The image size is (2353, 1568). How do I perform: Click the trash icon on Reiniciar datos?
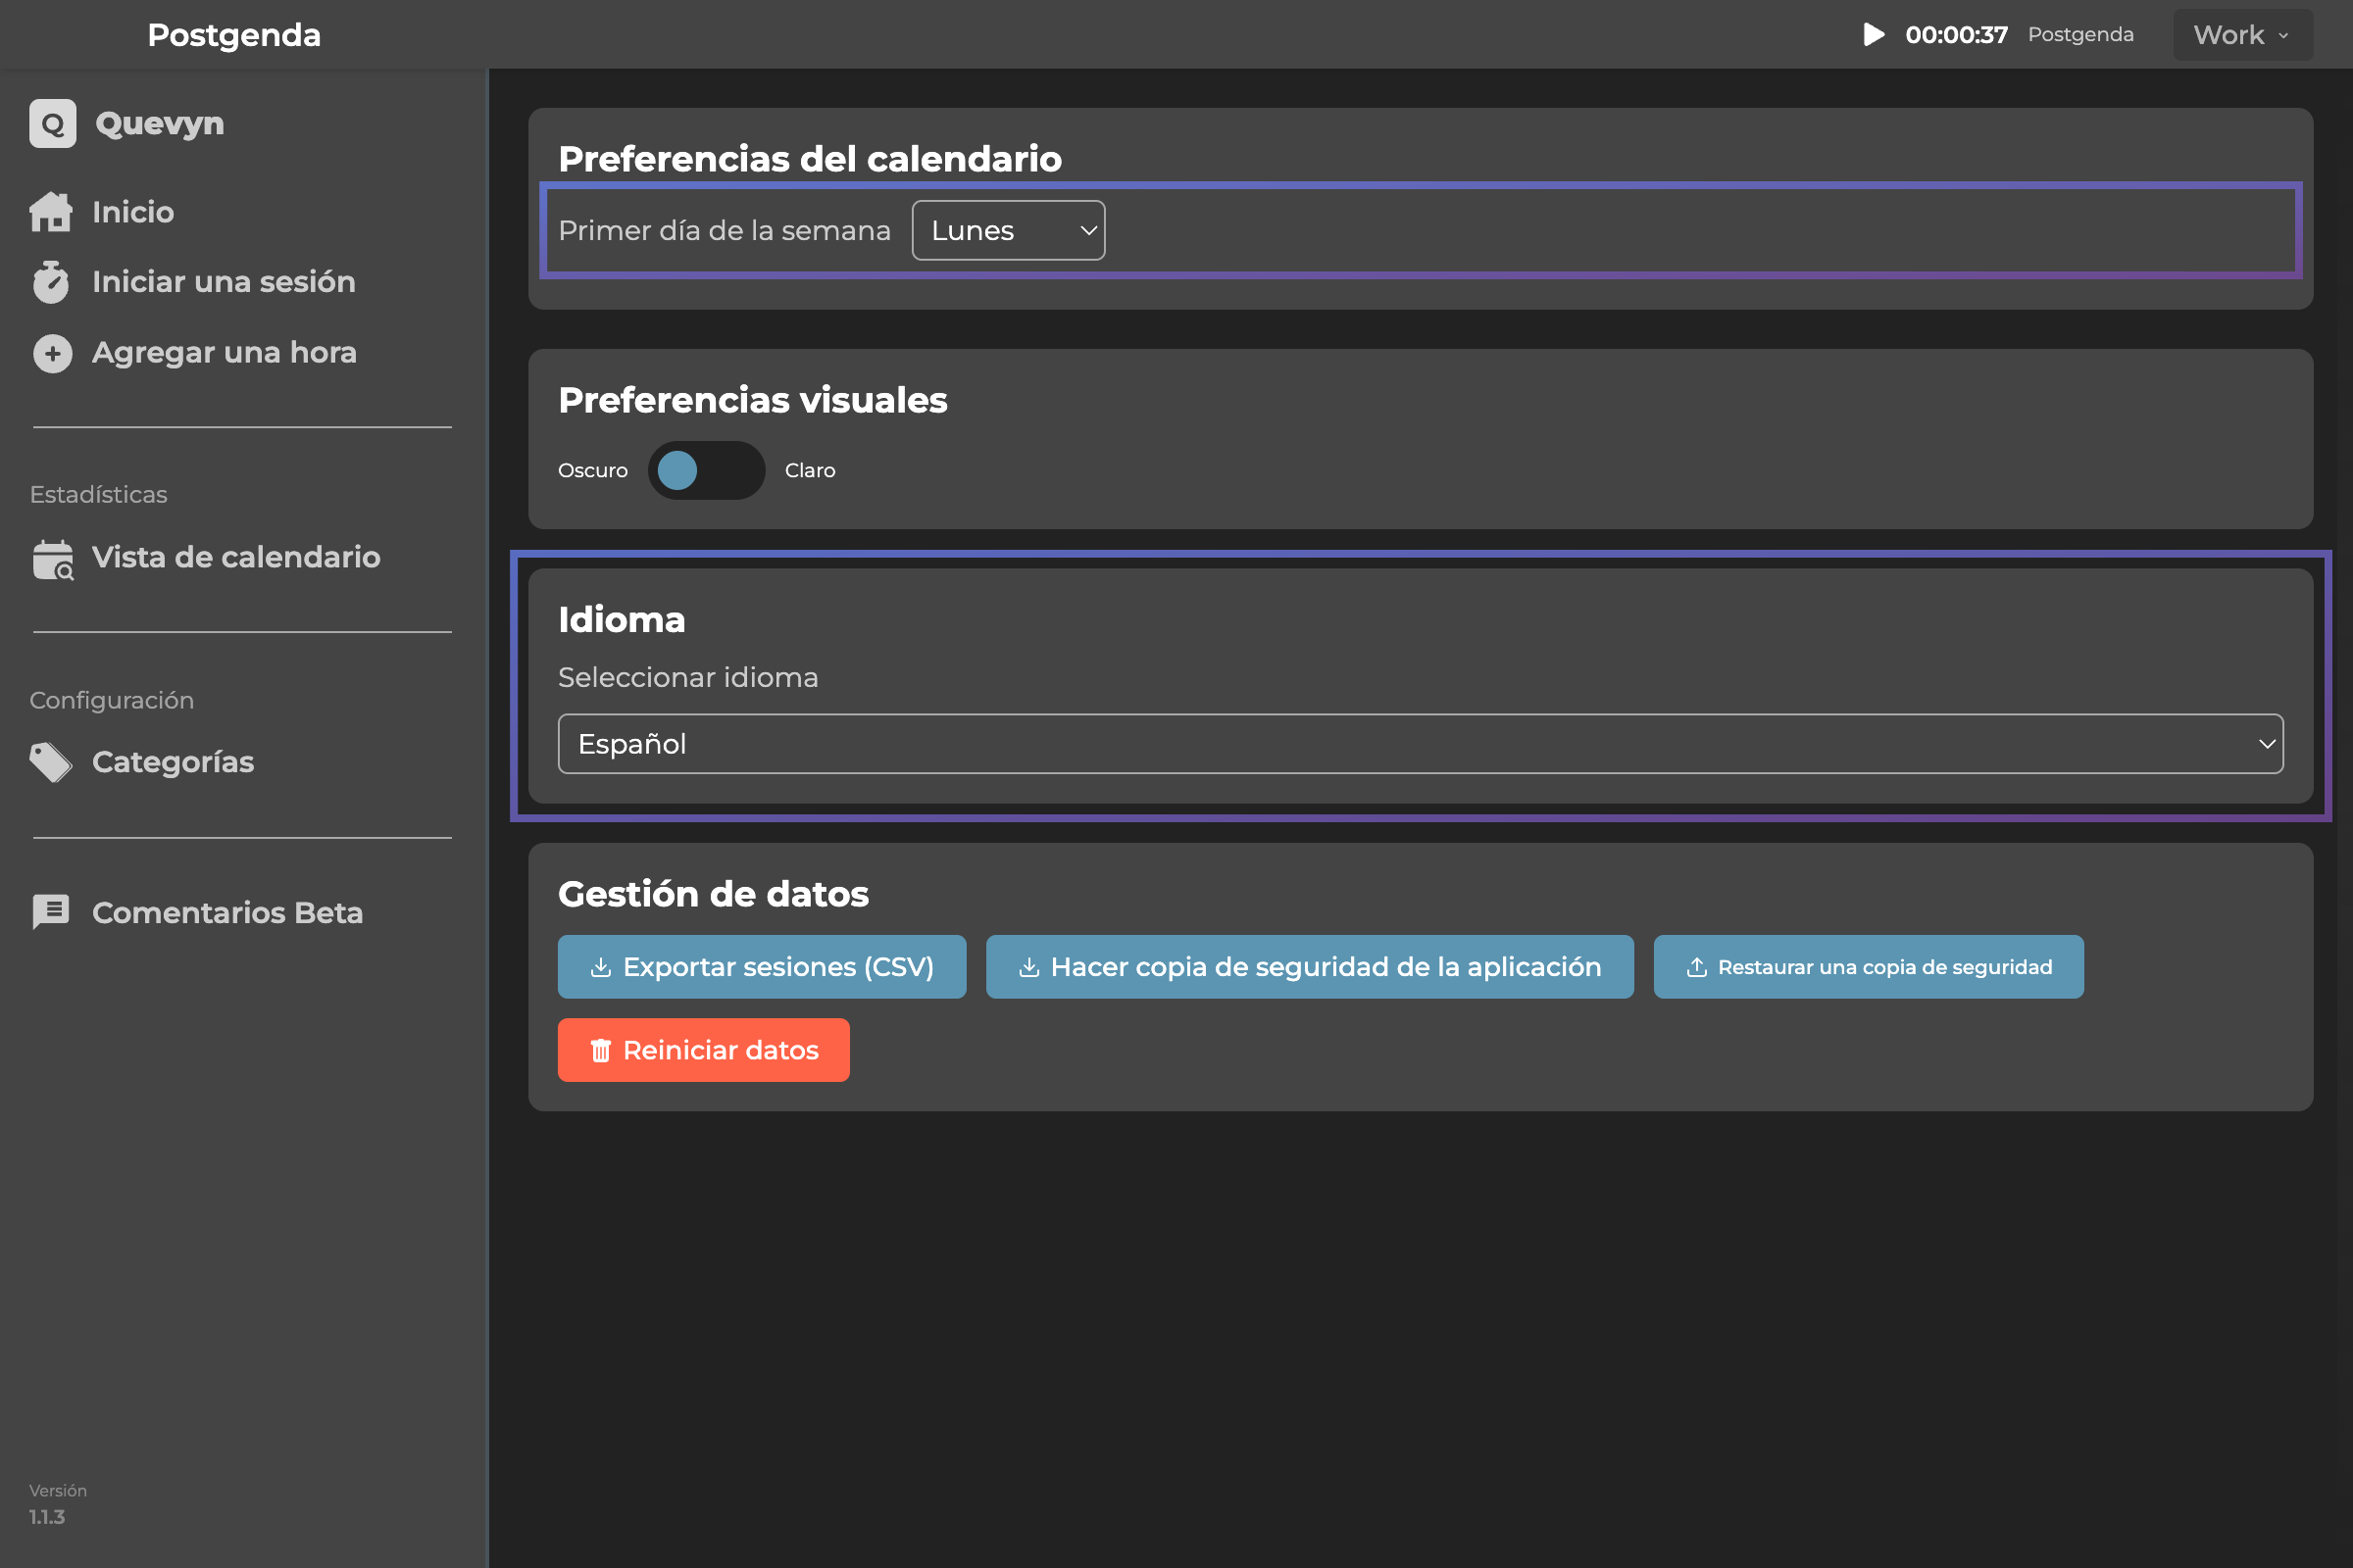click(600, 1050)
